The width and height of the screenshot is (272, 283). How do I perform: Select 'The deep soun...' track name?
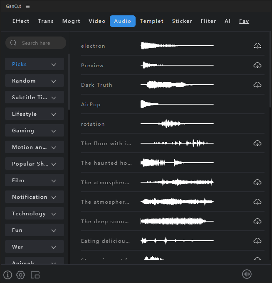pos(105,222)
